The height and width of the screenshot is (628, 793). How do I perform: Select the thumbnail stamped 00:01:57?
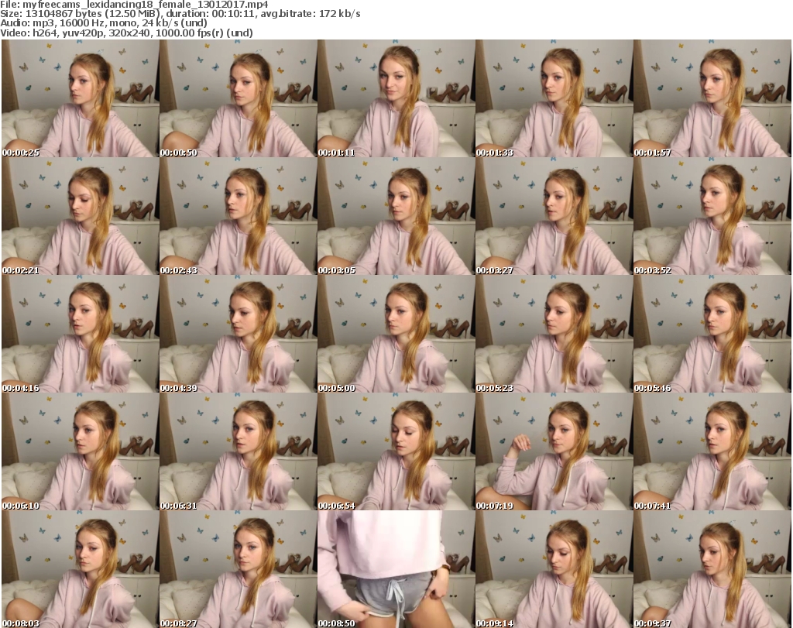point(712,98)
